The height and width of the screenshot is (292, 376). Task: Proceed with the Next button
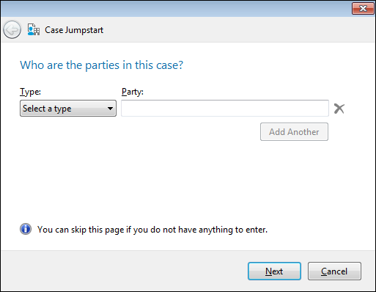coord(274,271)
